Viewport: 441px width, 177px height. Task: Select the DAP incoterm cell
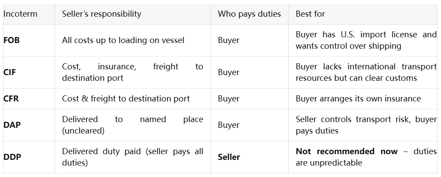click(x=11, y=125)
